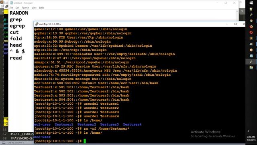
Task: Click the word RANDOM in Notepad
Action: point(19,13)
